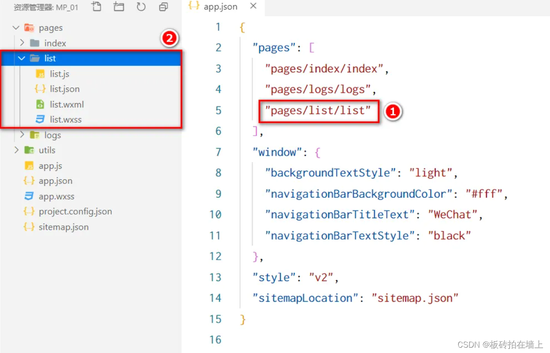The width and height of the screenshot is (550, 353).
Task: Click the "WeChat" title value
Action: coord(452,215)
